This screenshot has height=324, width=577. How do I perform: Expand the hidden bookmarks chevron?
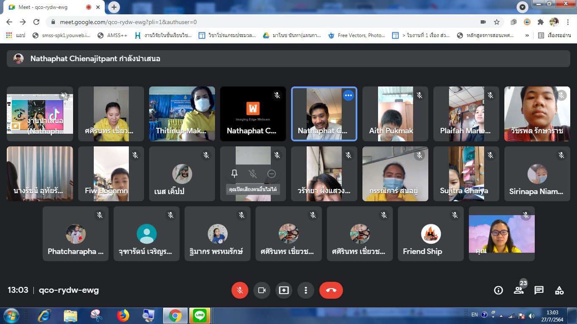coord(527,35)
